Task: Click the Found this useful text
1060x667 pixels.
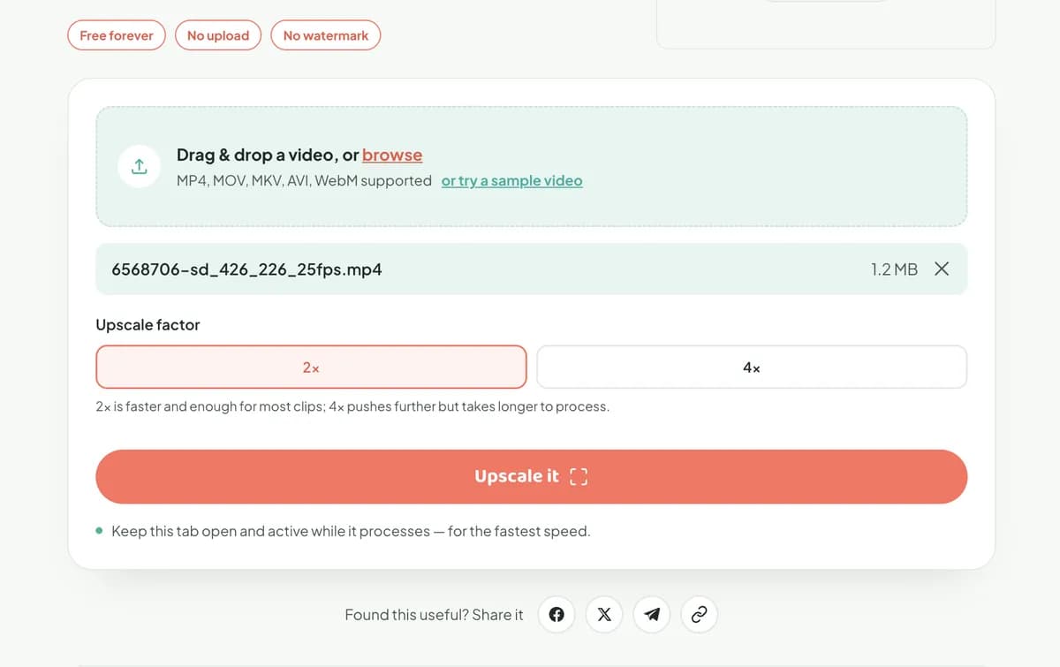Action: pyautogui.click(x=434, y=614)
